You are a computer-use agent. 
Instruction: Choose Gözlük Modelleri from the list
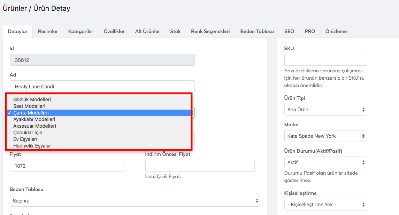tap(32, 99)
